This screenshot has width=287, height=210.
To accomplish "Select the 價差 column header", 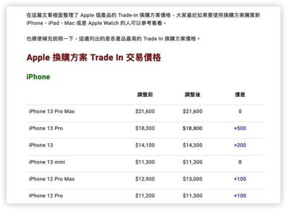I will pyautogui.click(x=240, y=95).
